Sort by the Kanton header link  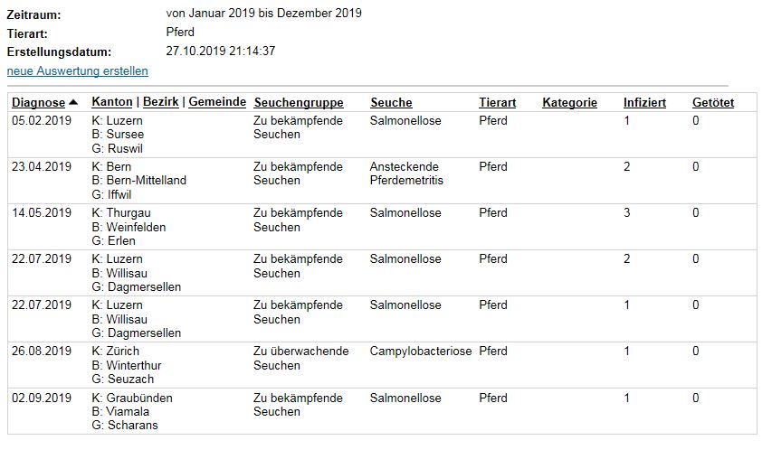pos(112,102)
